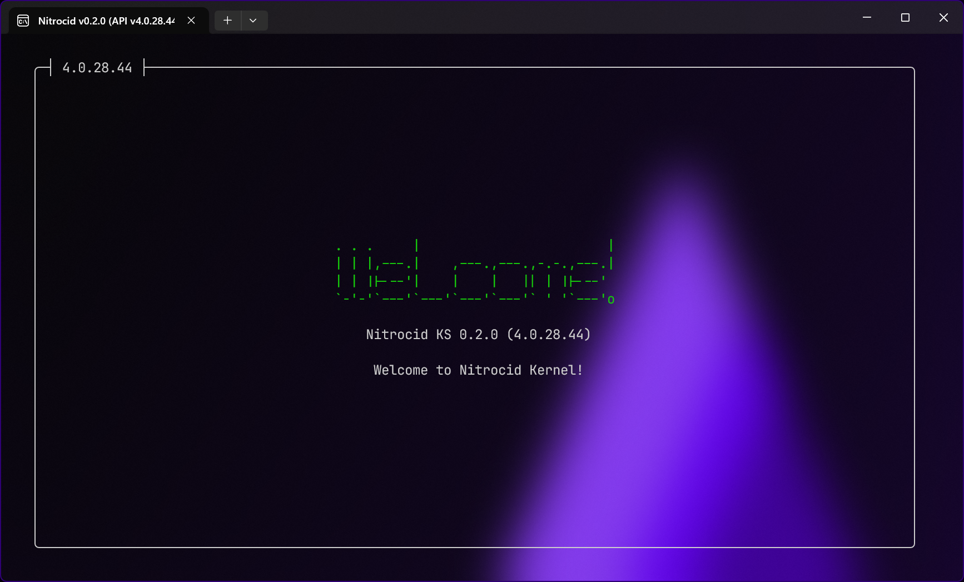Image resolution: width=964 pixels, height=582 pixels.
Task: Click the terminal icon in the Nitrocid tab
Action: click(x=23, y=21)
